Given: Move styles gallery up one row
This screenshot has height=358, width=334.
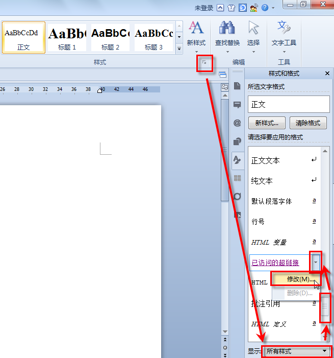Looking at the screenshot, I should pyautogui.click(x=179, y=26).
